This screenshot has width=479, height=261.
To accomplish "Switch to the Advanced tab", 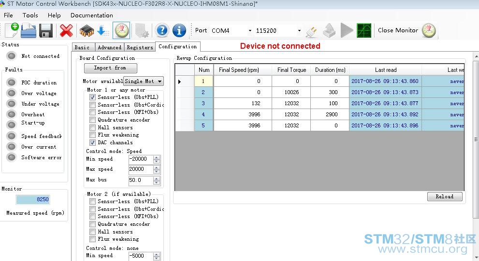I will (110, 47).
